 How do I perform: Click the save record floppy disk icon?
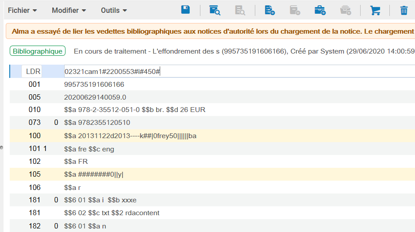(185, 10)
